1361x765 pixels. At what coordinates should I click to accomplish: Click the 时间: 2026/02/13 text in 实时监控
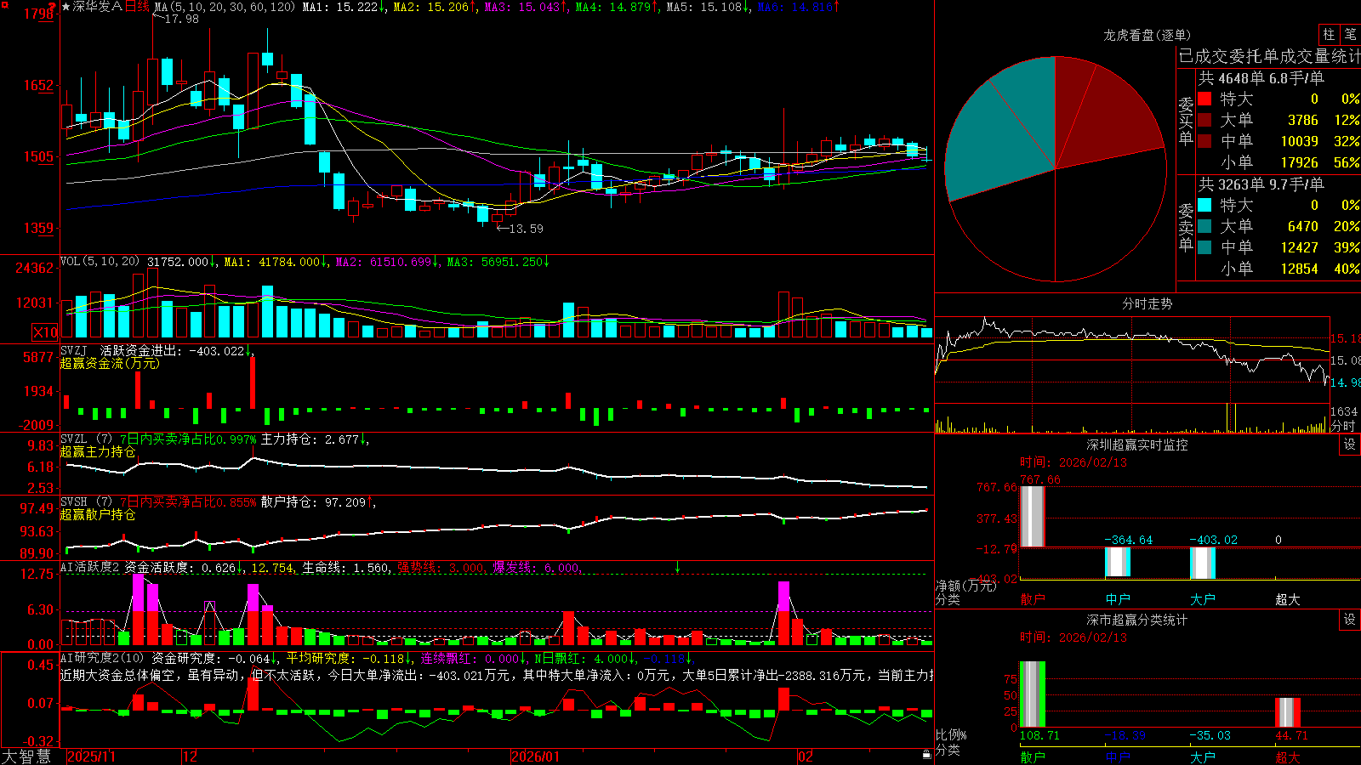pos(1073,462)
